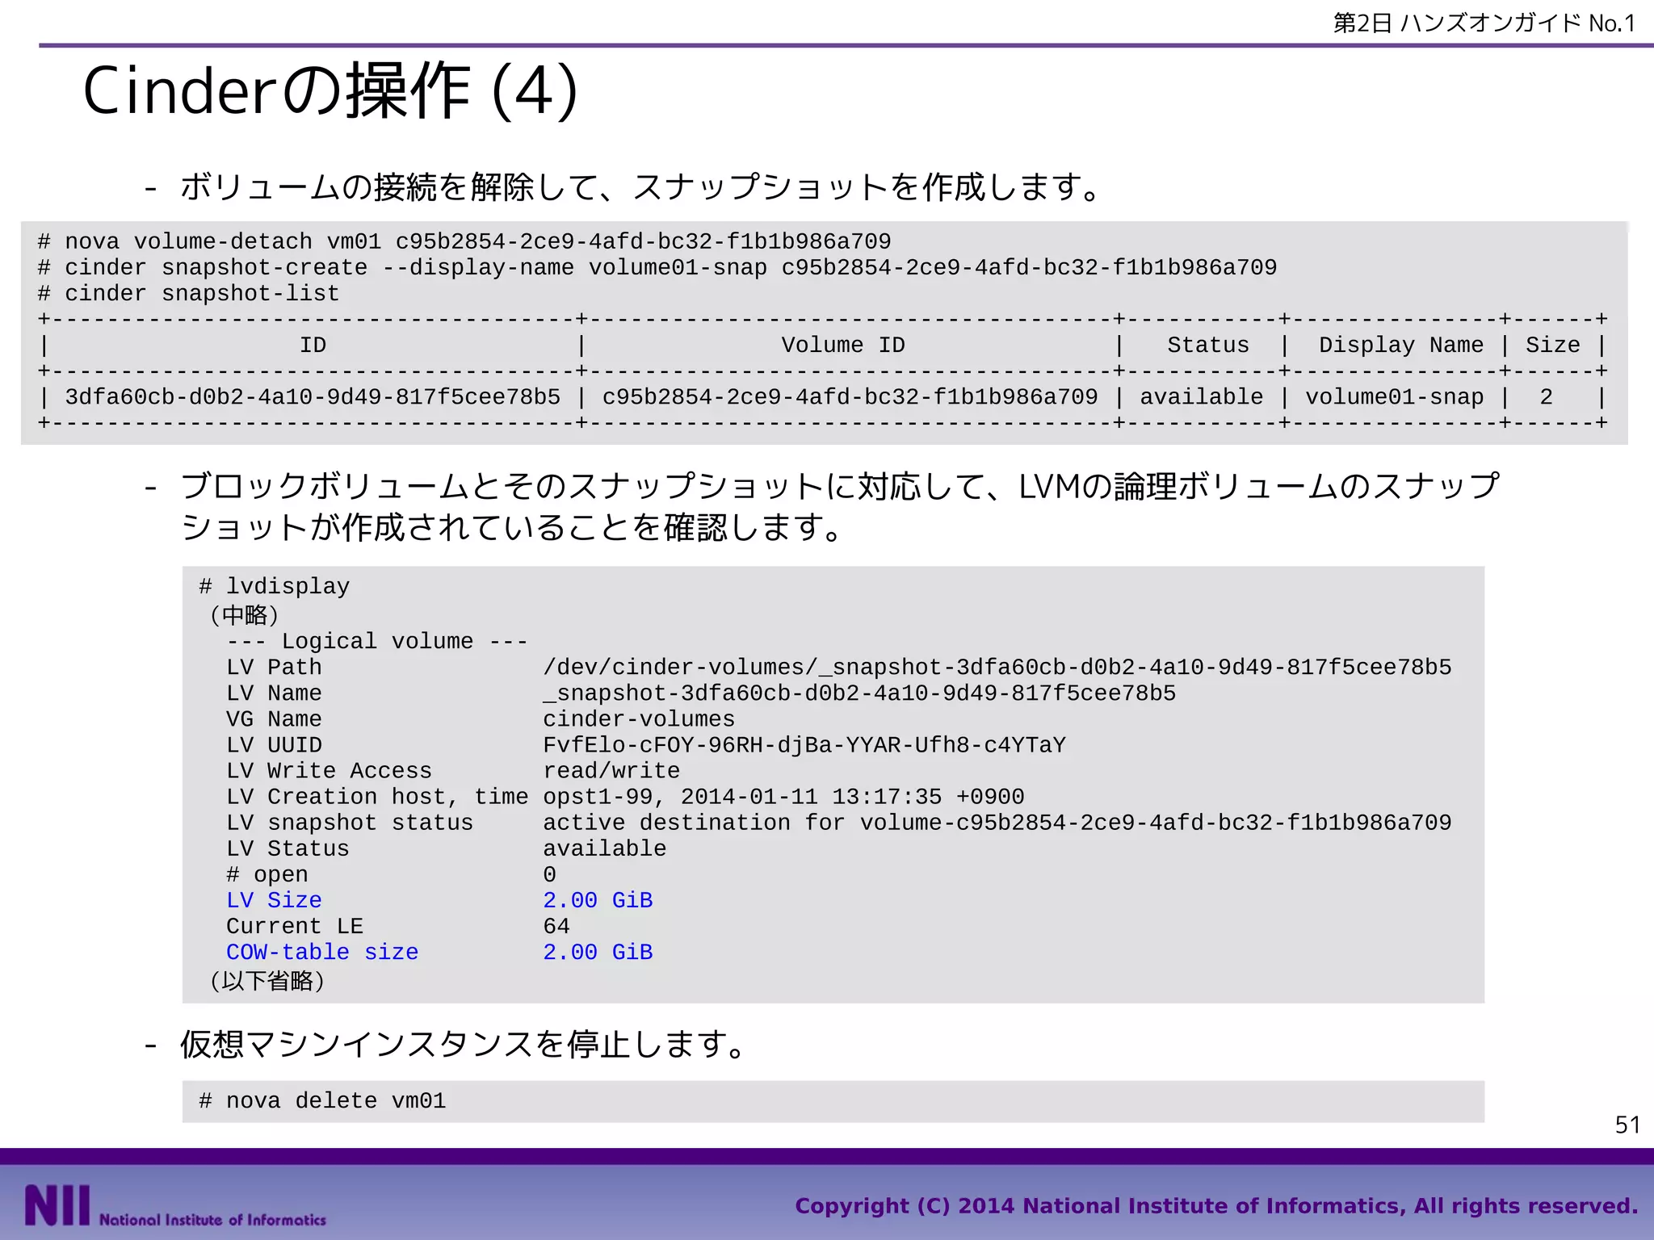1654x1240 pixels.
Task: Click the page number "51"
Action: tap(1627, 1125)
